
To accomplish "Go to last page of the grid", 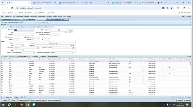I will pyautogui.click(x=22, y=97).
